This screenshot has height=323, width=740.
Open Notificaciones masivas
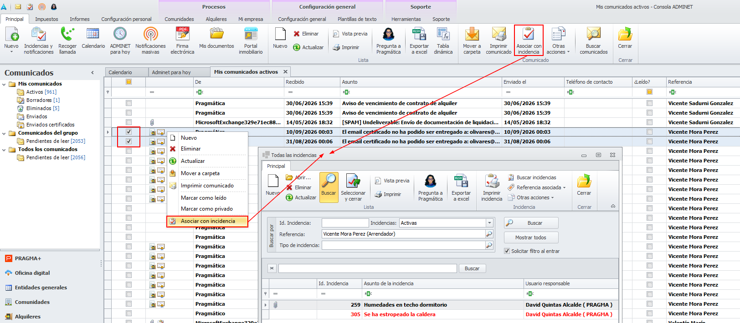(x=150, y=40)
